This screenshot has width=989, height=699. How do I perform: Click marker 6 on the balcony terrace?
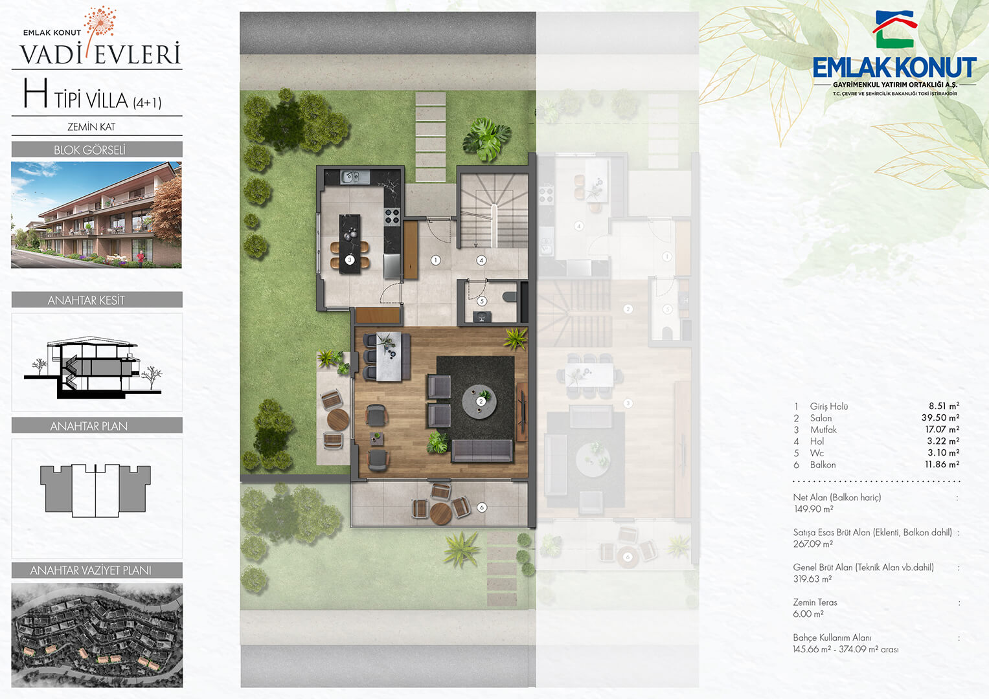[x=481, y=507]
